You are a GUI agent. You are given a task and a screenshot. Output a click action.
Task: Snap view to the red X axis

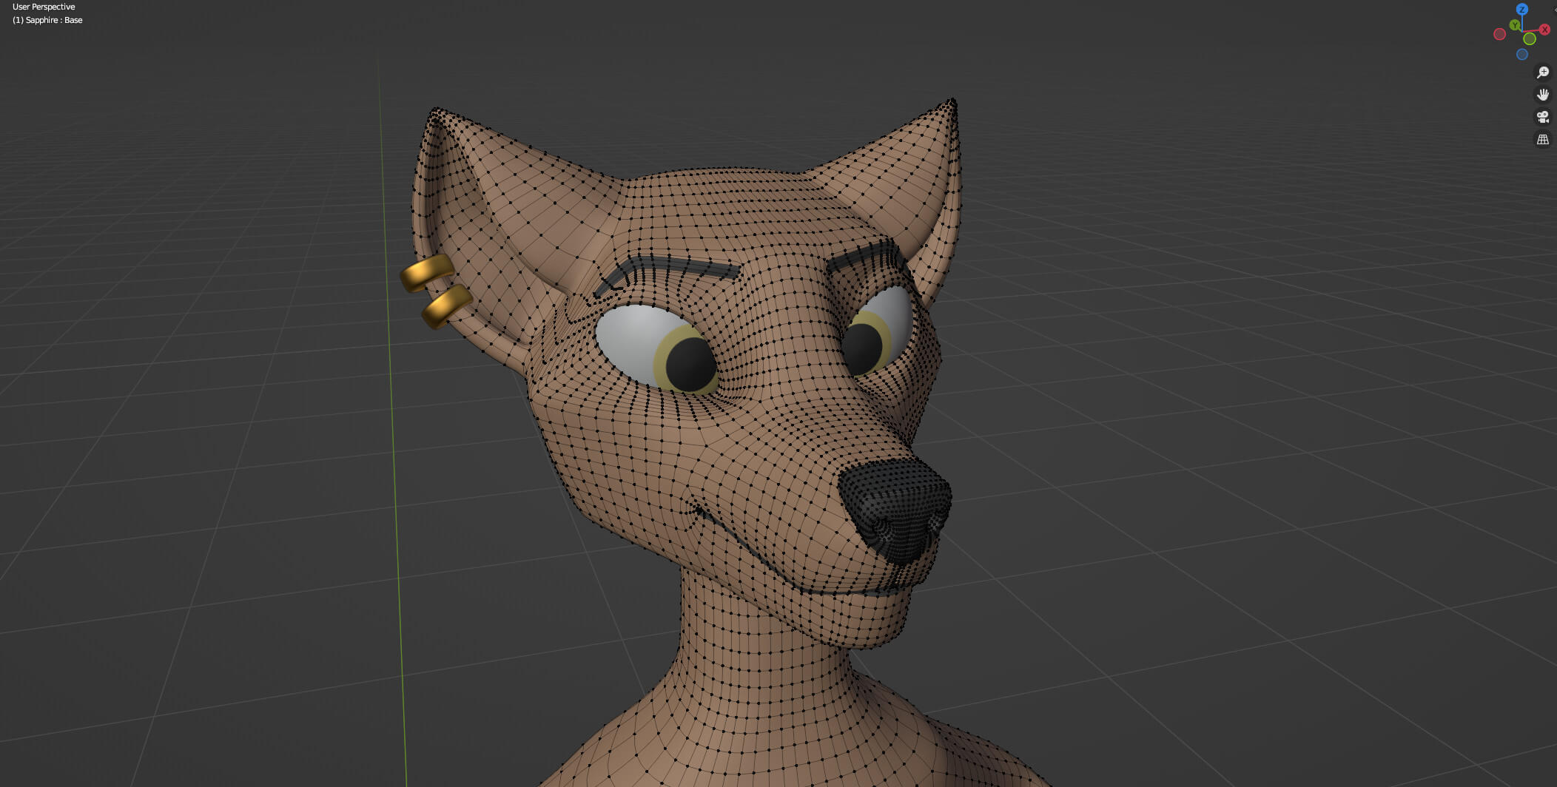pyautogui.click(x=1544, y=30)
